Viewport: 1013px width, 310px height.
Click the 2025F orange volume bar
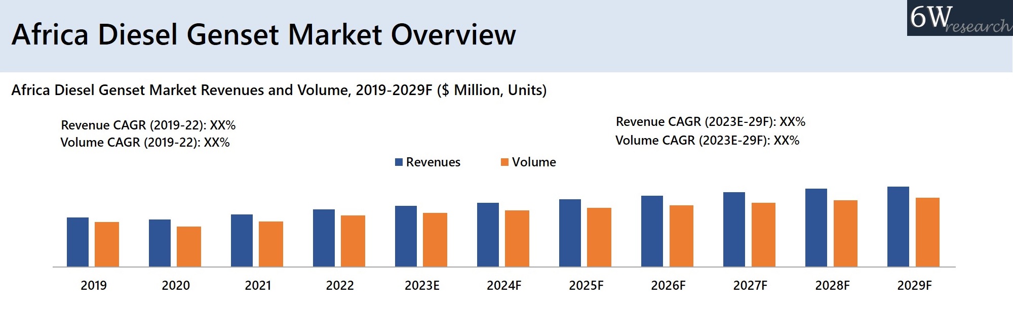point(599,237)
